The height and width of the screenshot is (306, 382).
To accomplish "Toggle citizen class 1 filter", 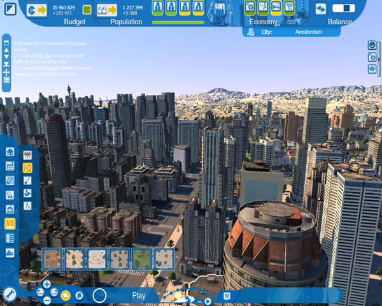I will coord(158,7).
